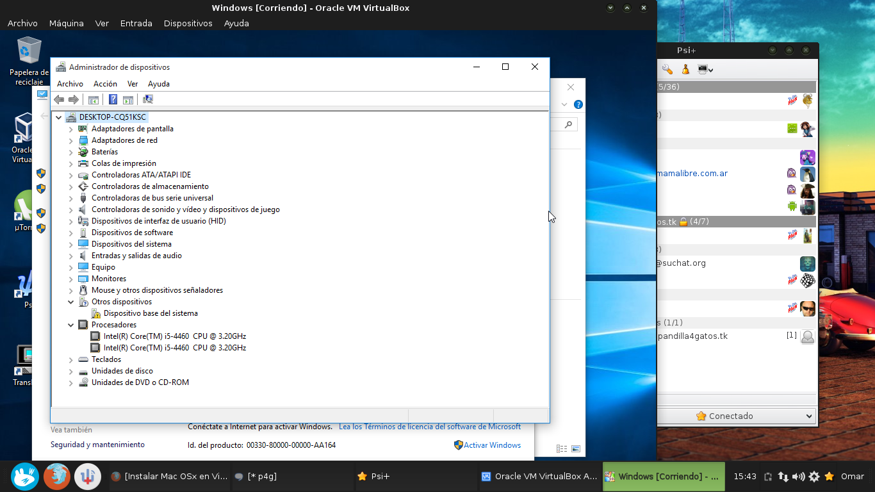Collapse the Otros dispositivos node
The height and width of the screenshot is (492, 875).
point(71,302)
